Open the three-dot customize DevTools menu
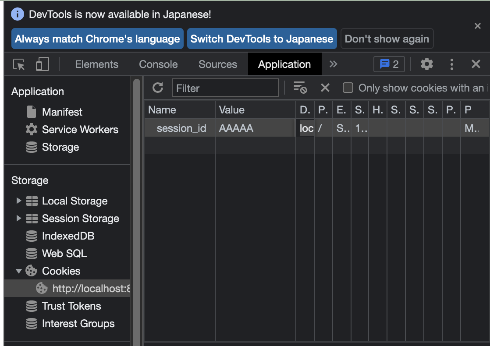The image size is (490, 346). point(451,64)
